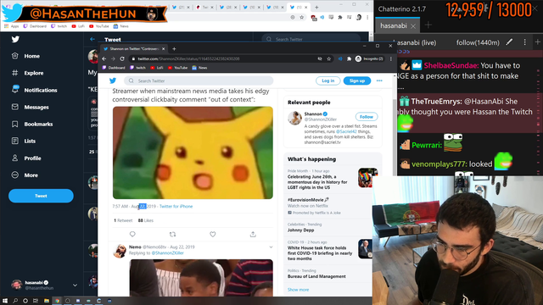Follow Shannon in Relevant people

pos(366,117)
